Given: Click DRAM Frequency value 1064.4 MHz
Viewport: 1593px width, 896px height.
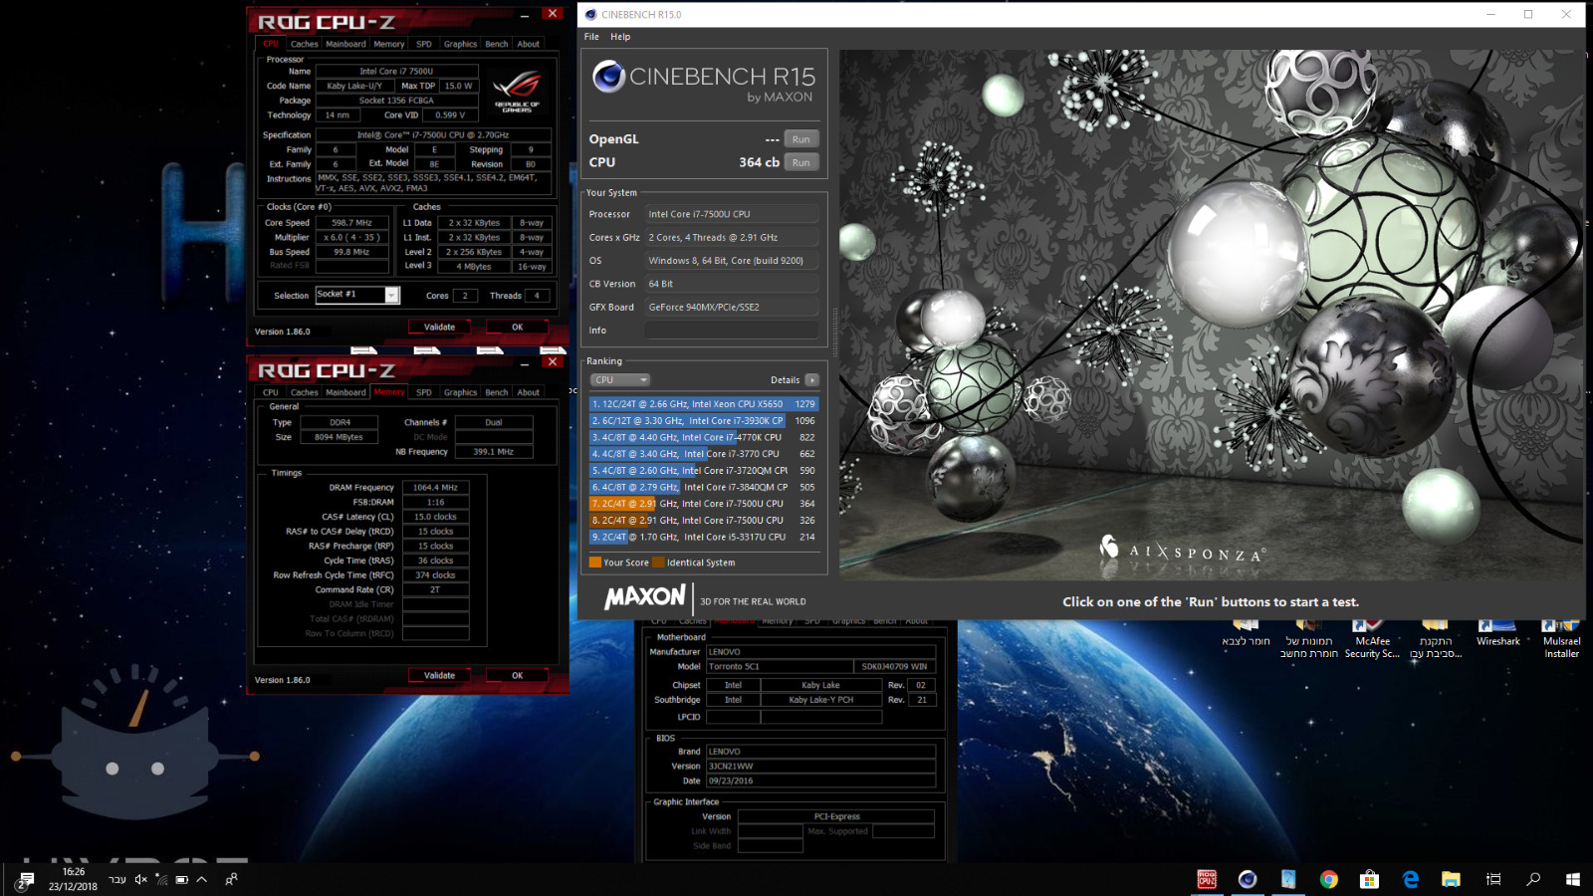Looking at the screenshot, I should pyautogui.click(x=436, y=488).
